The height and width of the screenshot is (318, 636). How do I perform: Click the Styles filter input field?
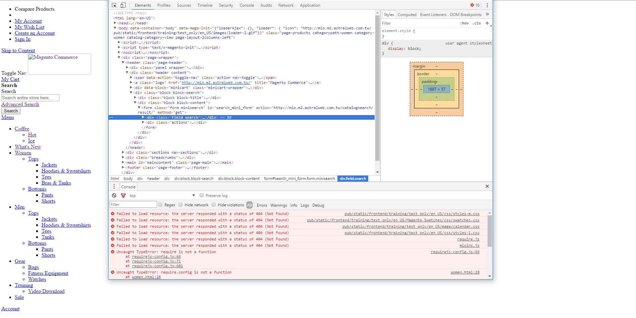coord(419,23)
